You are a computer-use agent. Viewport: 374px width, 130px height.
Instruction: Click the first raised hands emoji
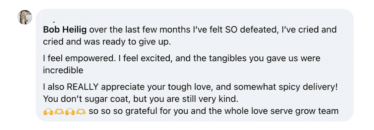(47, 111)
